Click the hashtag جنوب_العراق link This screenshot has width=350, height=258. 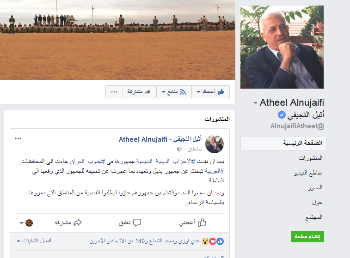87,161
